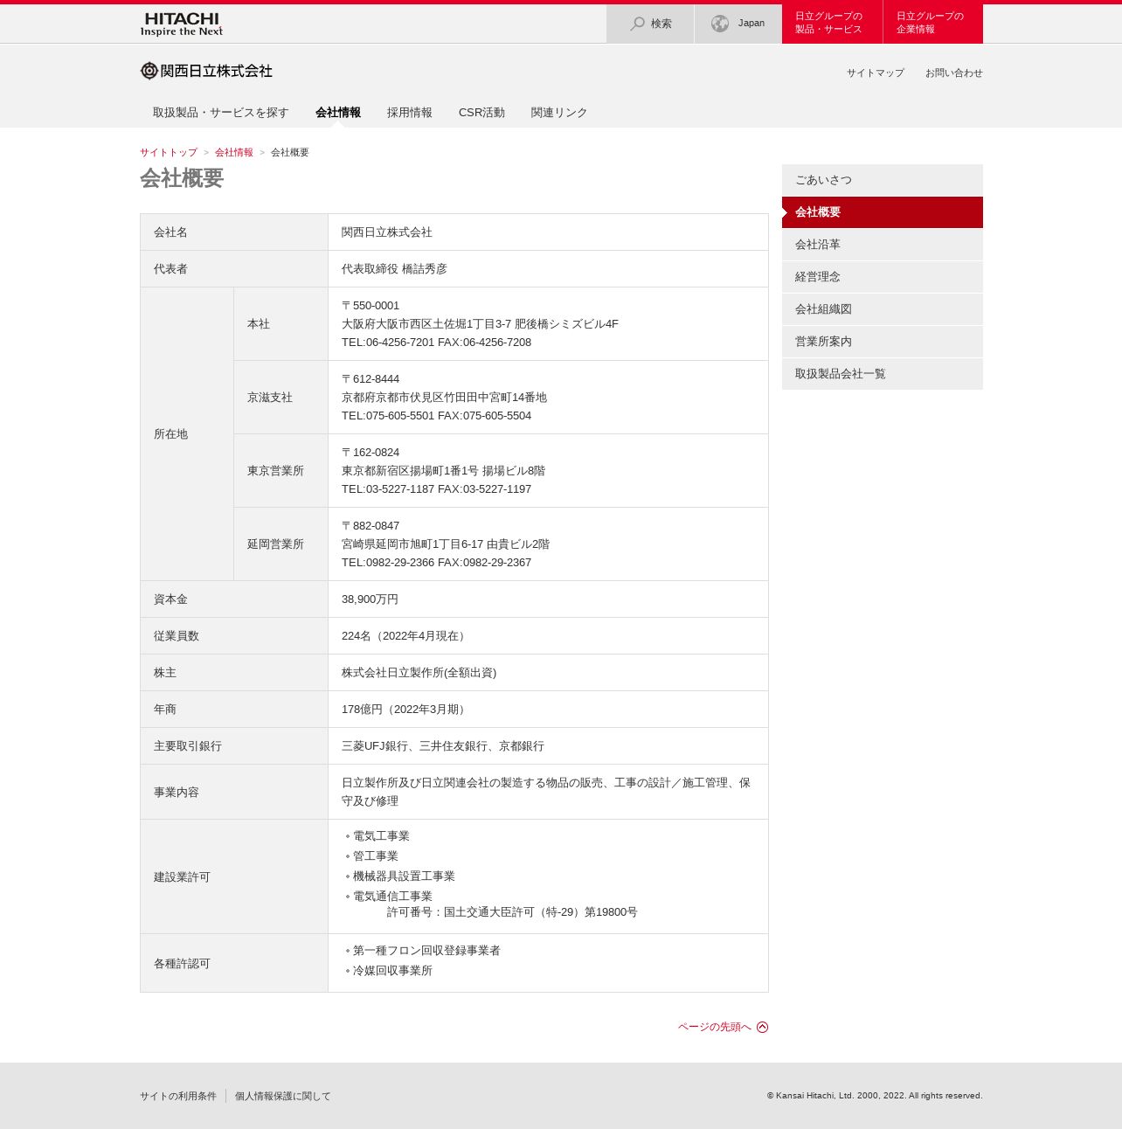Click employee count 224名（2022年4月現在）
1122x1129 pixels.
[x=405, y=636]
